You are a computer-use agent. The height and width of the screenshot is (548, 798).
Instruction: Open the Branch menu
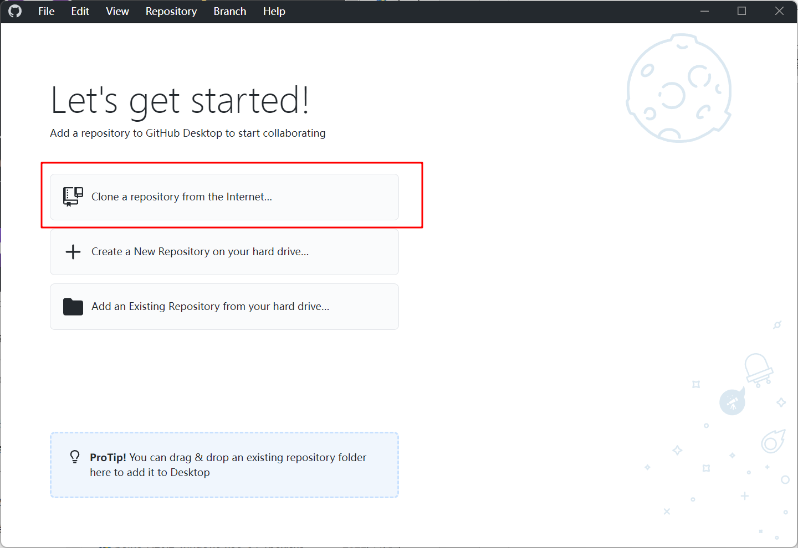coord(229,11)
